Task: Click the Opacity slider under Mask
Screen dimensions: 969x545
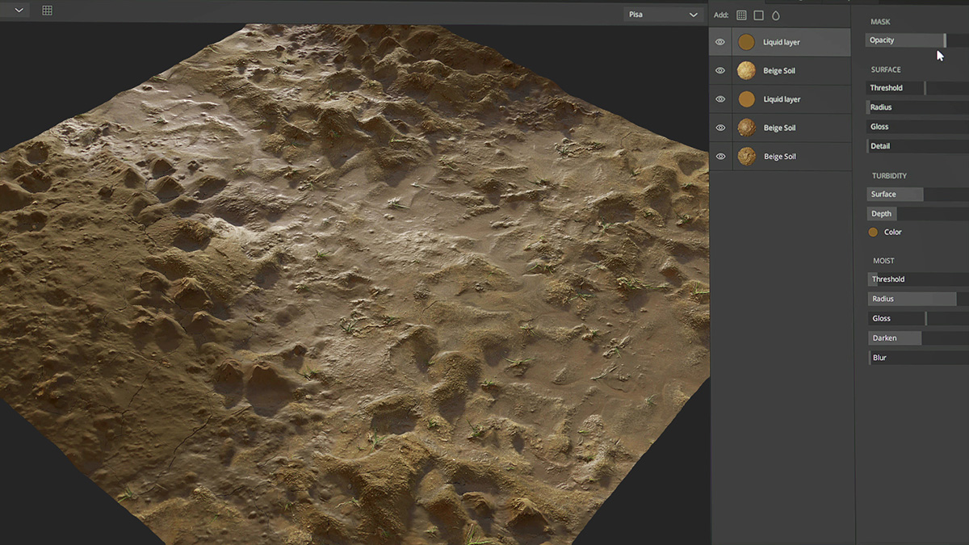Action: click(904, 40)
